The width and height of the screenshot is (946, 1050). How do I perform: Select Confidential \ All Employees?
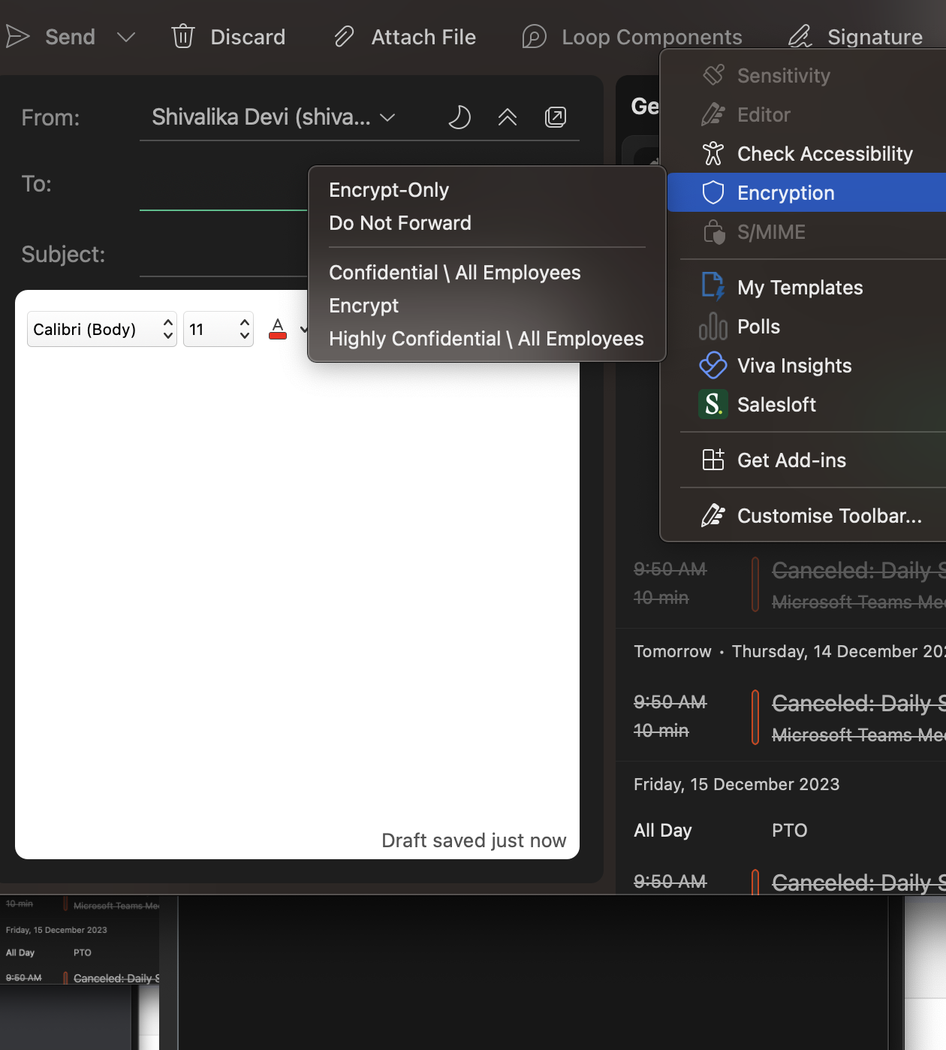[455, 273]
